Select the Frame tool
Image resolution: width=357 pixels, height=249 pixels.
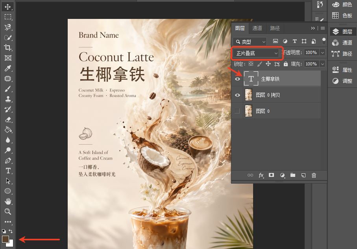(x=8, y=58)
